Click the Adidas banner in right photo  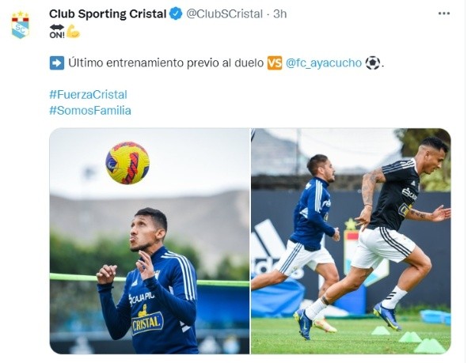[269, 248]
